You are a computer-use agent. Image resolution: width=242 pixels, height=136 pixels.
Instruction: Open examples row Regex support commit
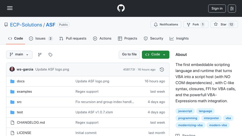[x=87, y=92]
